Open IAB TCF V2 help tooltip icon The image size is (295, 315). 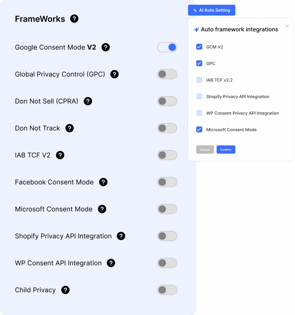[60, 155]
